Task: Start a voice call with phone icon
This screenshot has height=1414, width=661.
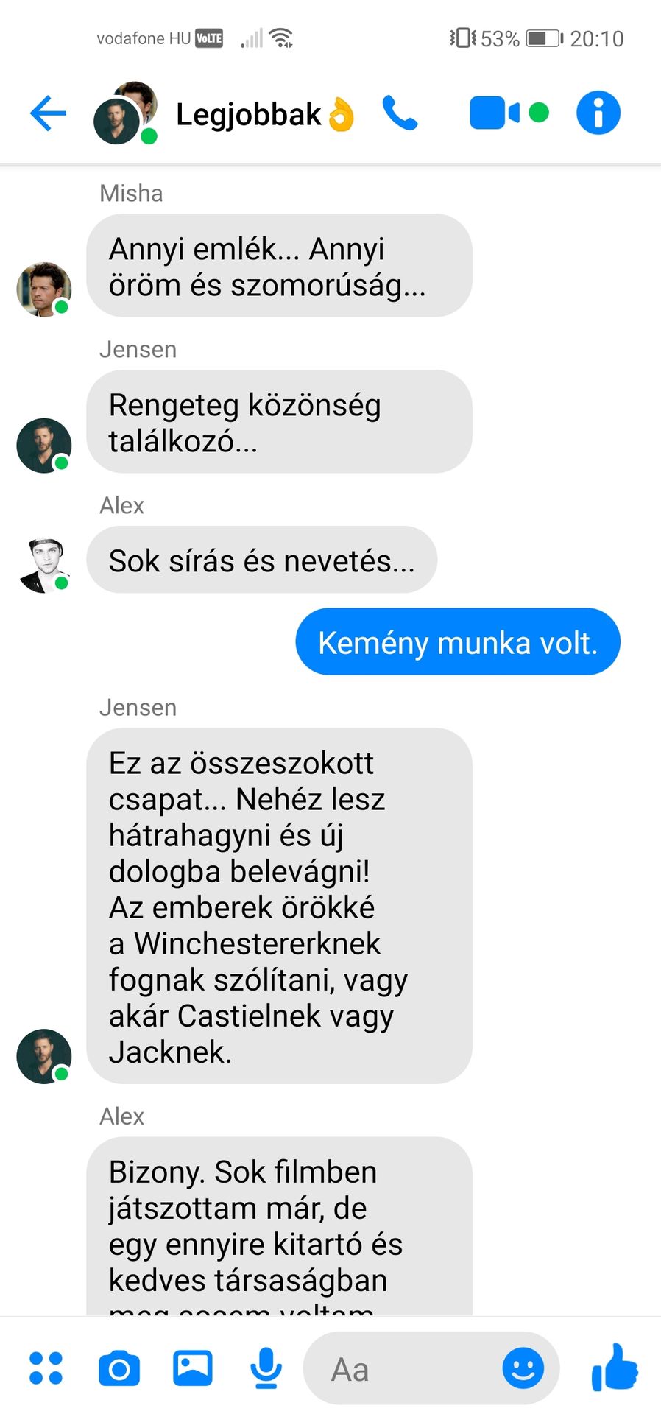Action: pyautogui.click(x=400, y=113)
